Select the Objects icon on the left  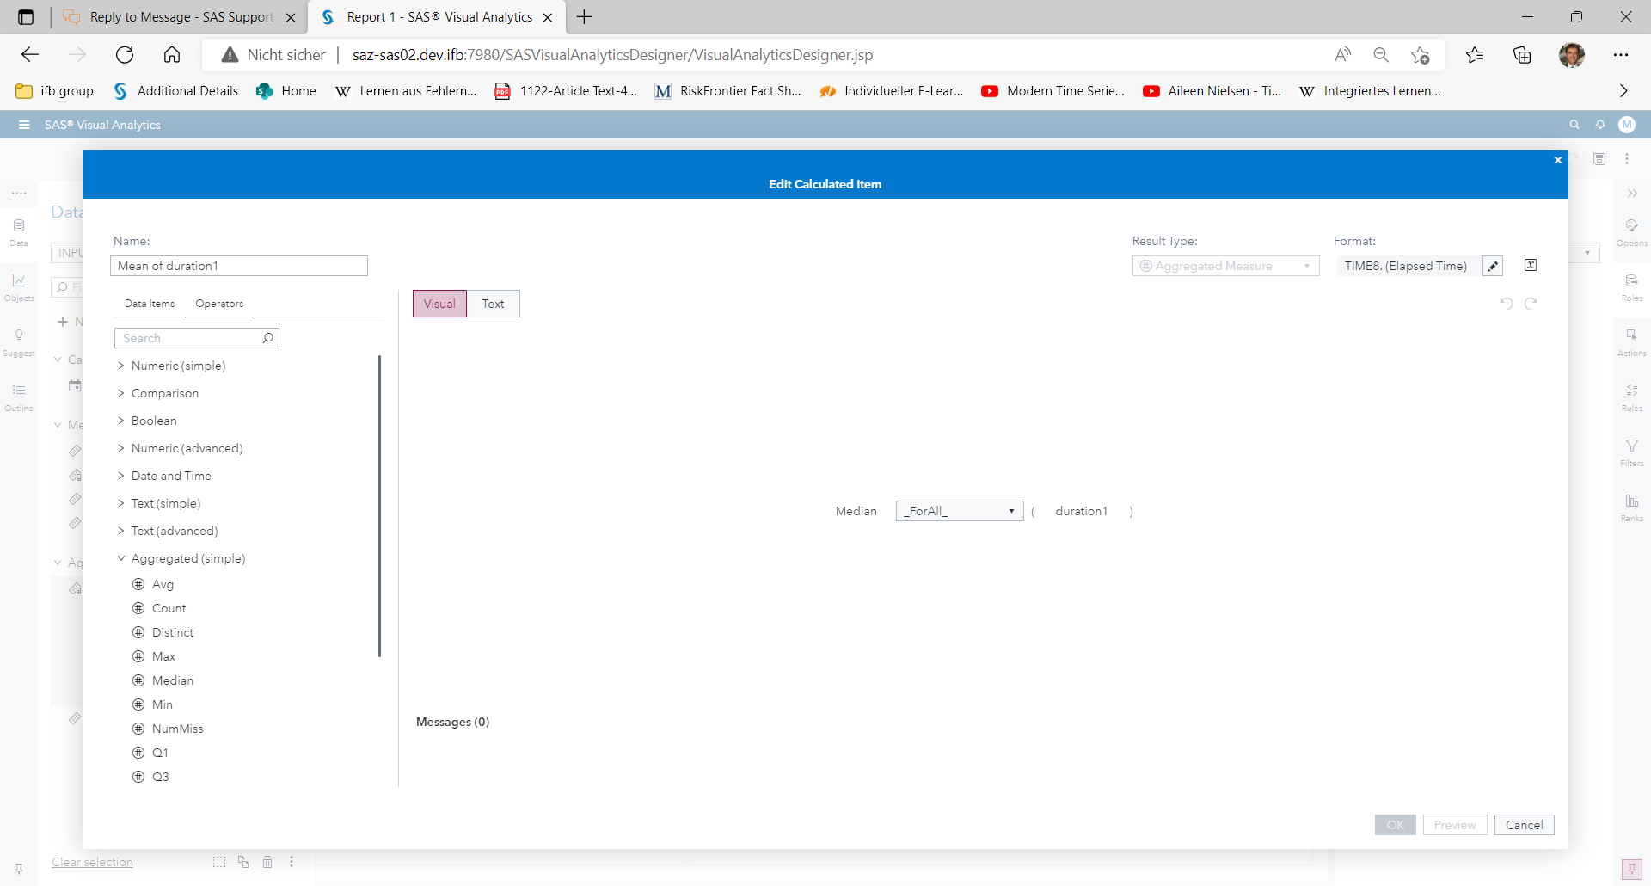tap(18, 286)
